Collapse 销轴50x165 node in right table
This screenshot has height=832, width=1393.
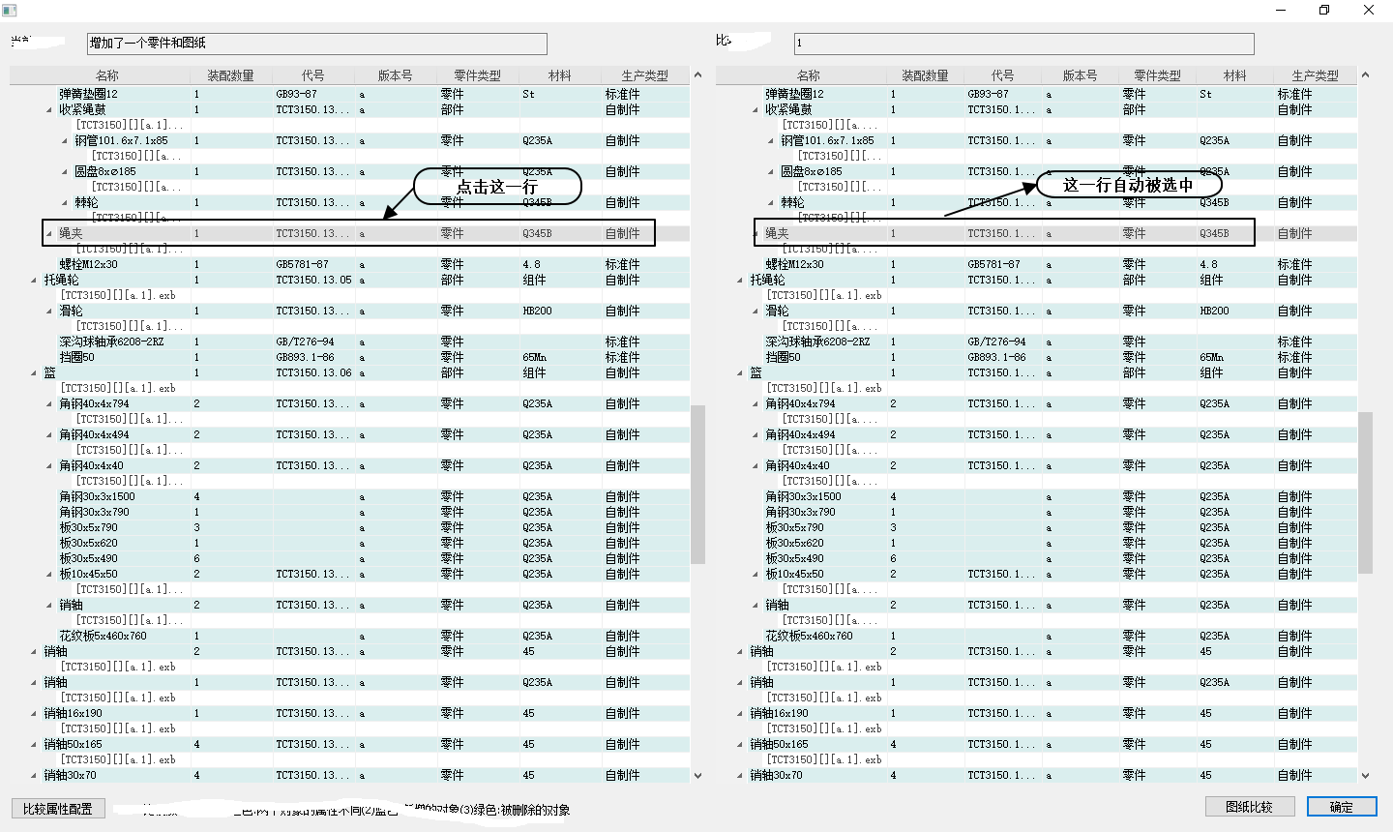(x=741, y=745)
